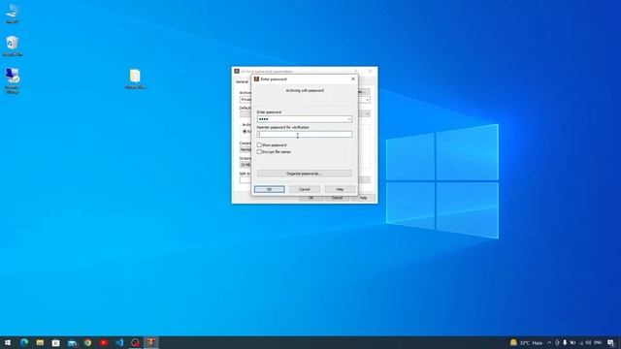Expand the Enter password dropdown arrow
The width and height of the screenshot is (621, 349).
tap(349, 119)
